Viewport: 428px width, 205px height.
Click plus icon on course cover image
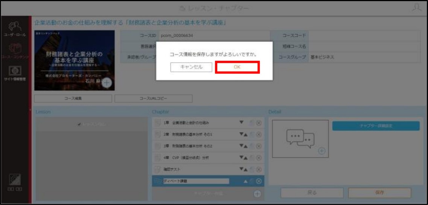(x=107, y=83)
